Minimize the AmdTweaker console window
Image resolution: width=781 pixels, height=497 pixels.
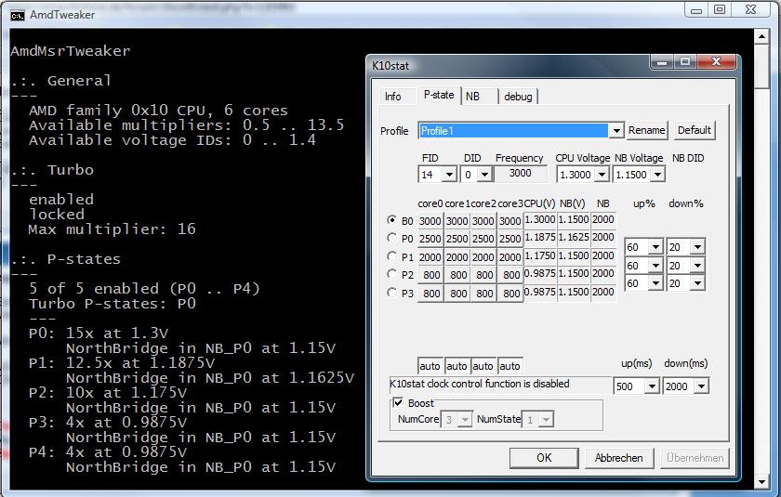(x=696, y=10)
